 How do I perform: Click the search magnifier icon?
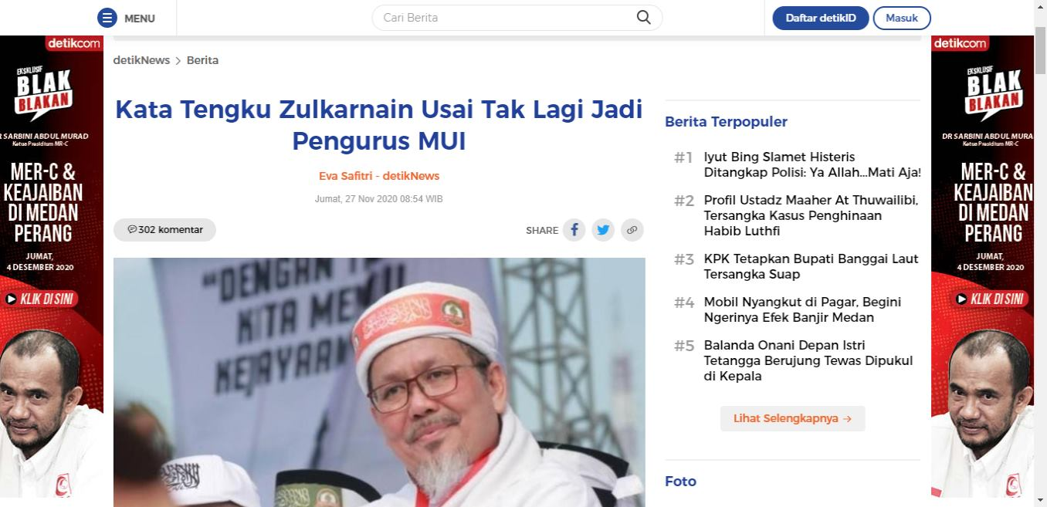tap(643, 18)
